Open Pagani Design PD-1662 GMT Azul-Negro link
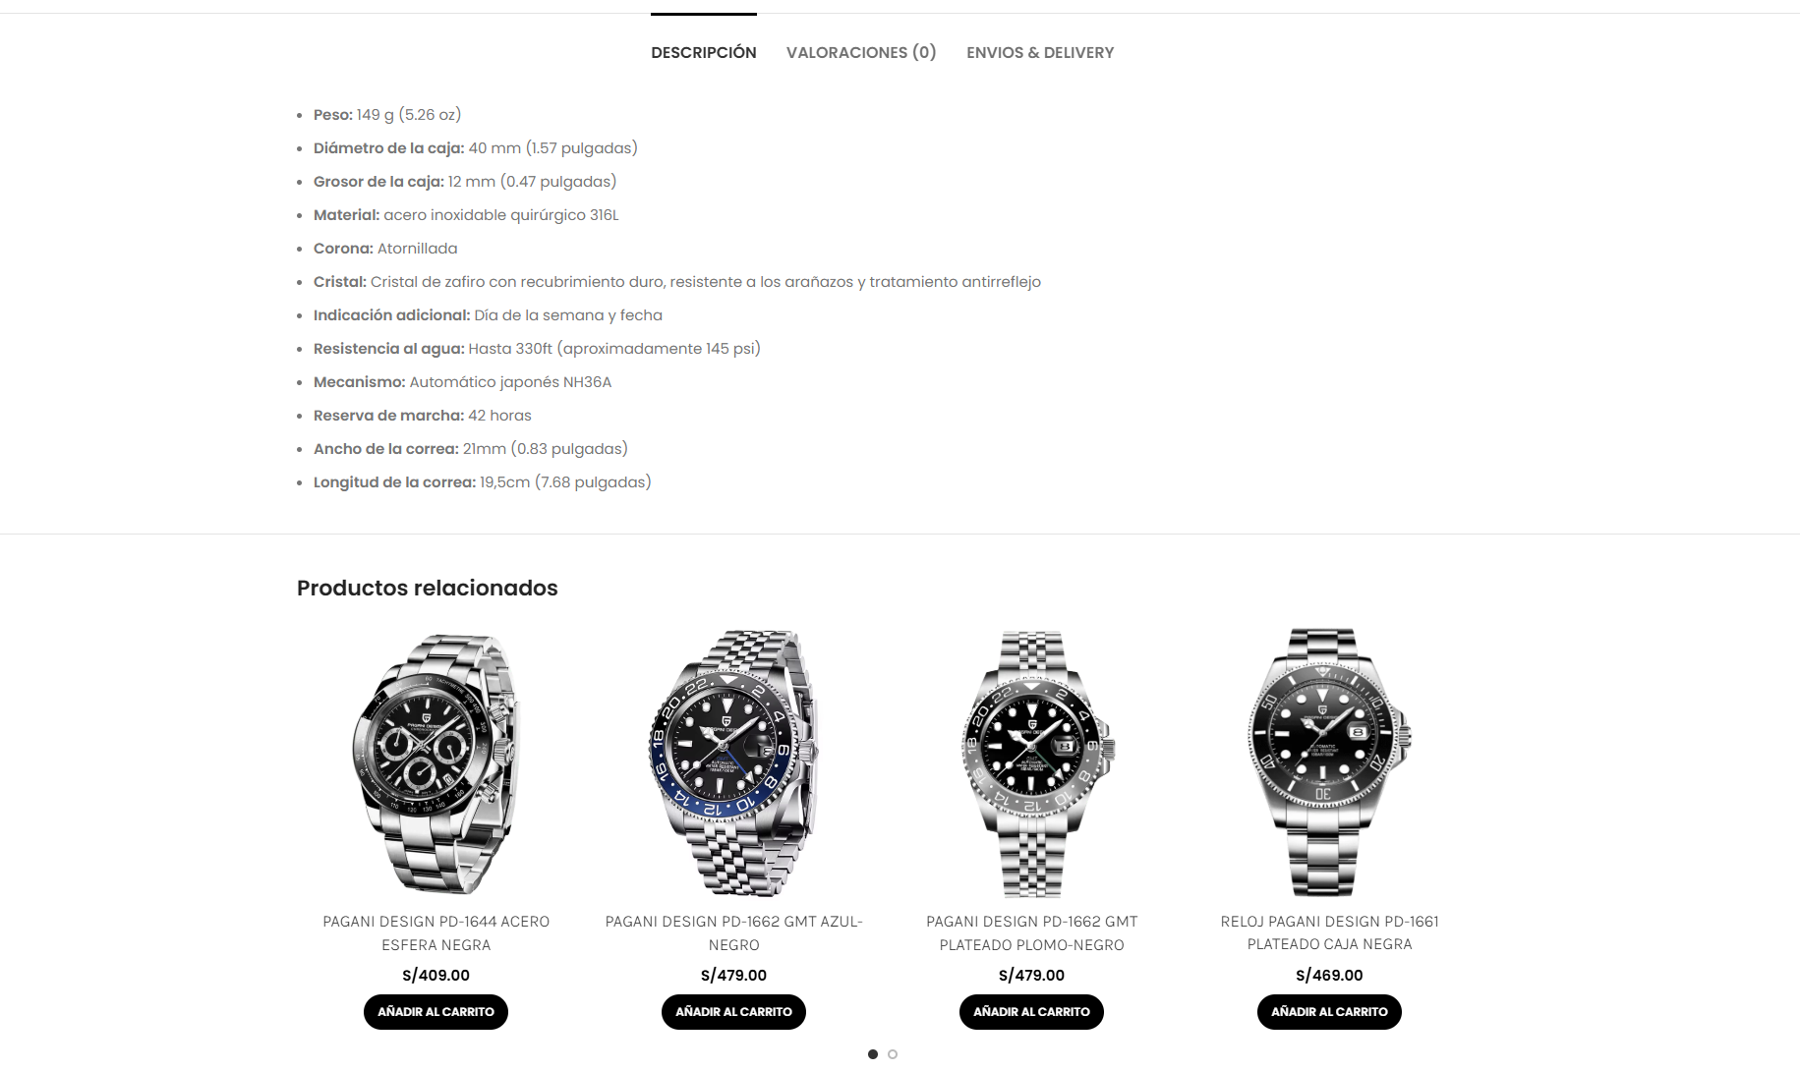 tap(733, 933)
